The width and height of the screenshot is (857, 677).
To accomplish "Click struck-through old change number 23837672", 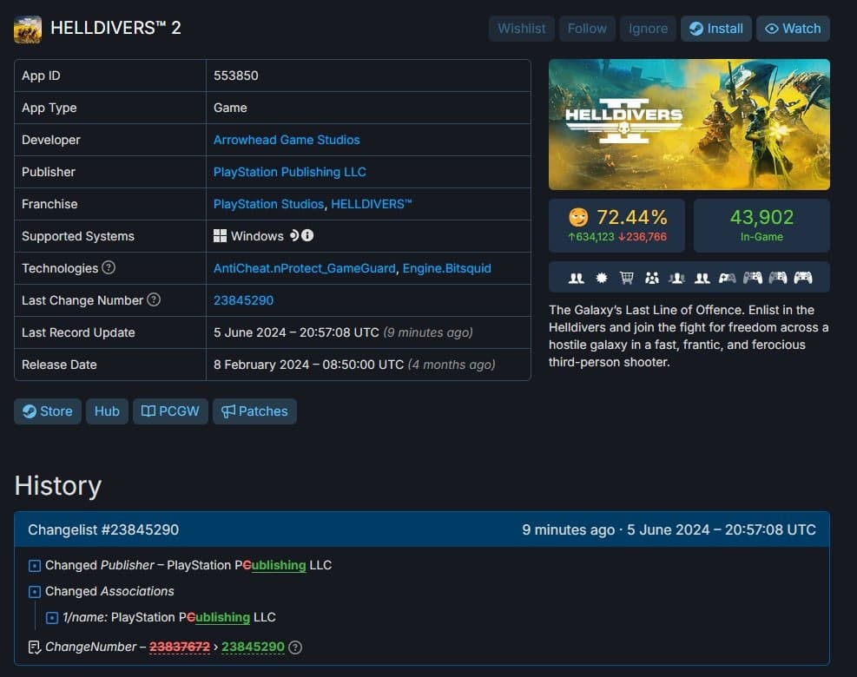I will 179,647.
